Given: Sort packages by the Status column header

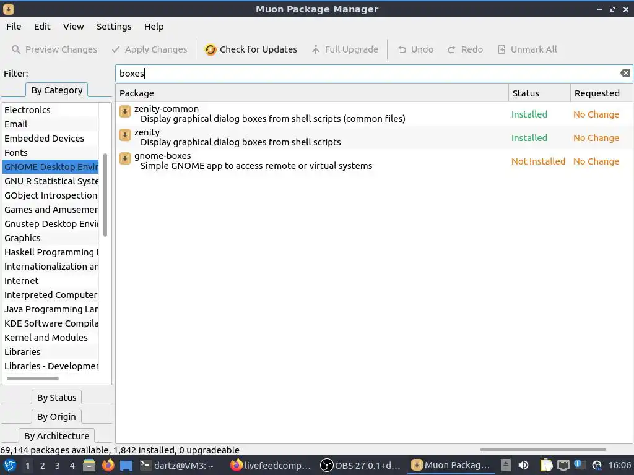Looking at the screenshot, I should (x=539, y=93).
